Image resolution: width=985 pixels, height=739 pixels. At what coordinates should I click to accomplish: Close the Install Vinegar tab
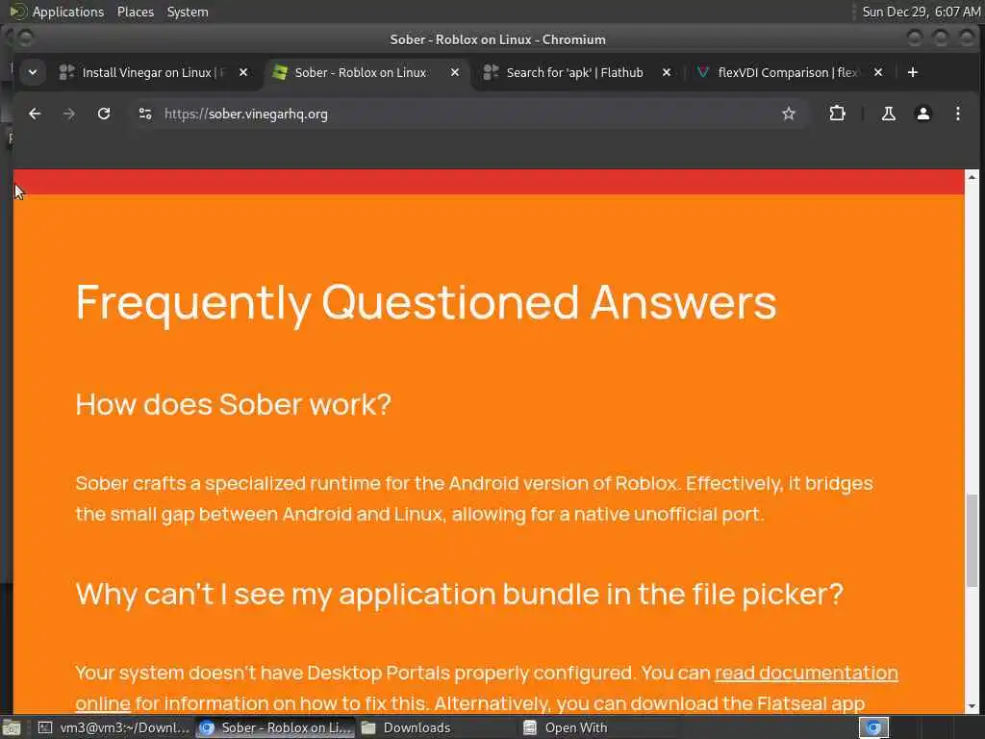click(x=243, y=73)
